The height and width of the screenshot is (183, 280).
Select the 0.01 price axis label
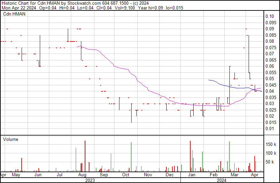(269, 129)
